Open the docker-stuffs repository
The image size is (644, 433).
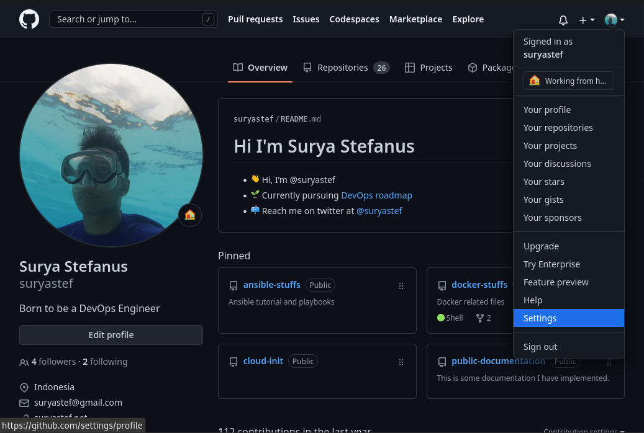(479, 285)
